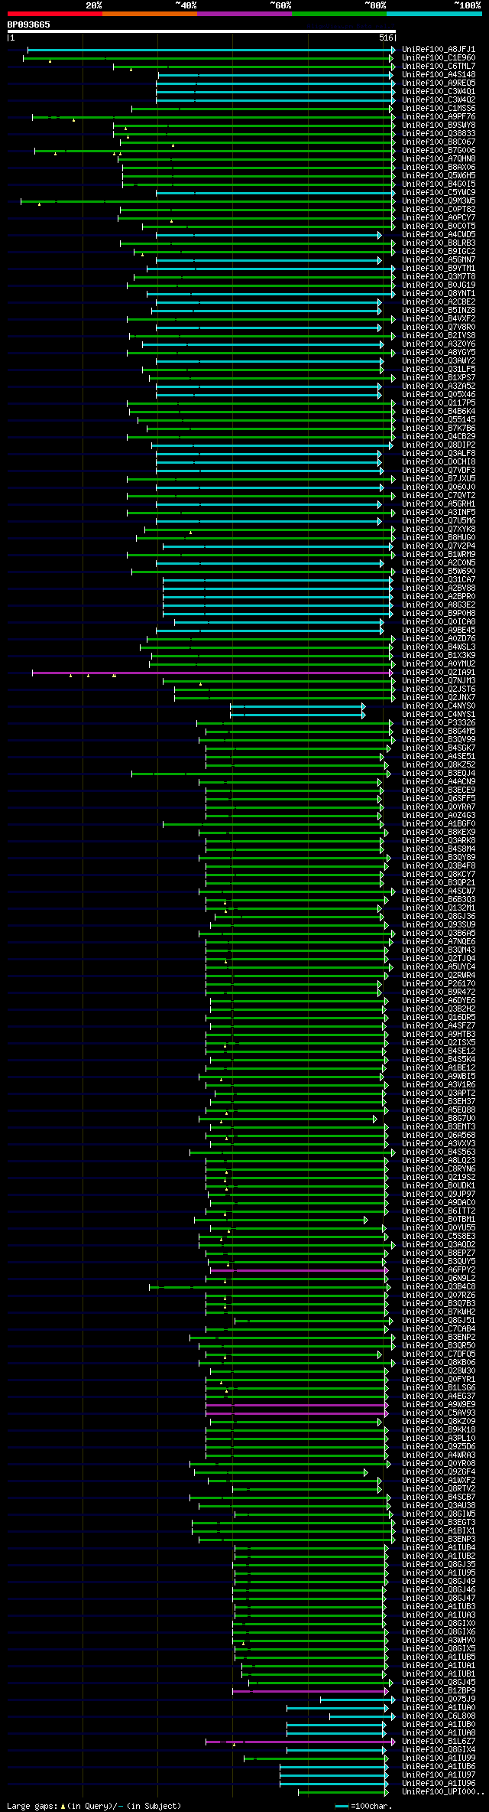Open hit UniRef100_C4NYS1
This screenshot has height=1812, width=489.
(439, 714)
